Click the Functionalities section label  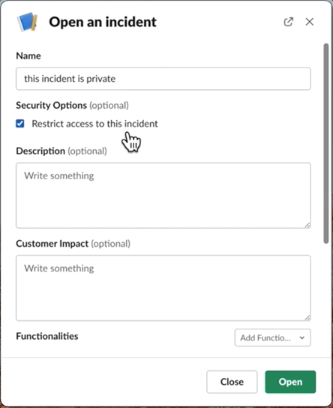coord(47,336)
